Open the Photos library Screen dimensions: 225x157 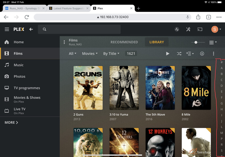[x=30, y=77]
